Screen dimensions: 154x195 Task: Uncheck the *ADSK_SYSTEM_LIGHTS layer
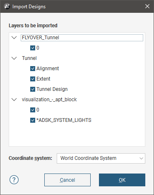[33, 120]
